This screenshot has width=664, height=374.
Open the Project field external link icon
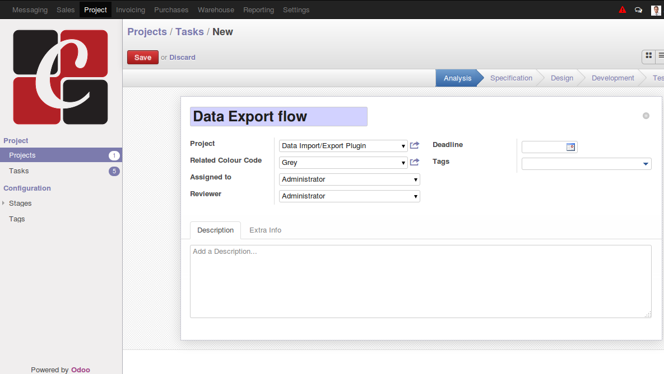tap(415, 145)
